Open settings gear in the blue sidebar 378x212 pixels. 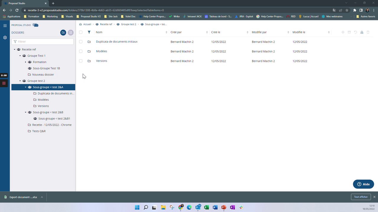[5, 38]
